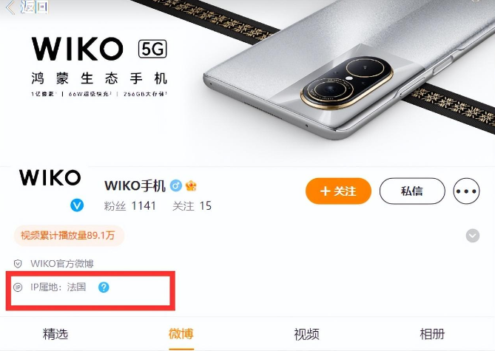495x351 pixels.
Task: Click the crown membership badge icon
Action: [x=191, y=185]
